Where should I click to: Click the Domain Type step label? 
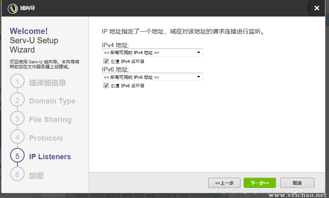tap(52, 101)
